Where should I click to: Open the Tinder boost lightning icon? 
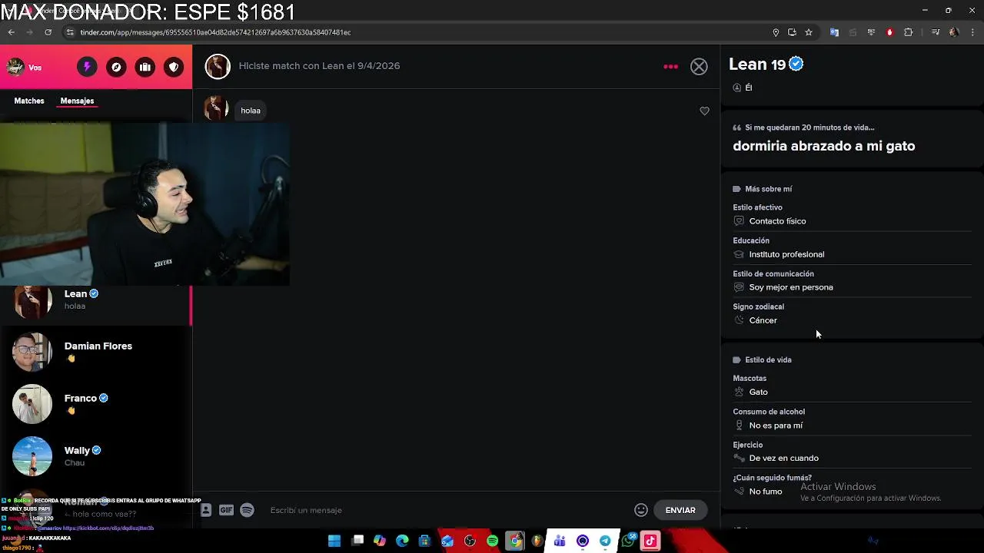[87, 67]
